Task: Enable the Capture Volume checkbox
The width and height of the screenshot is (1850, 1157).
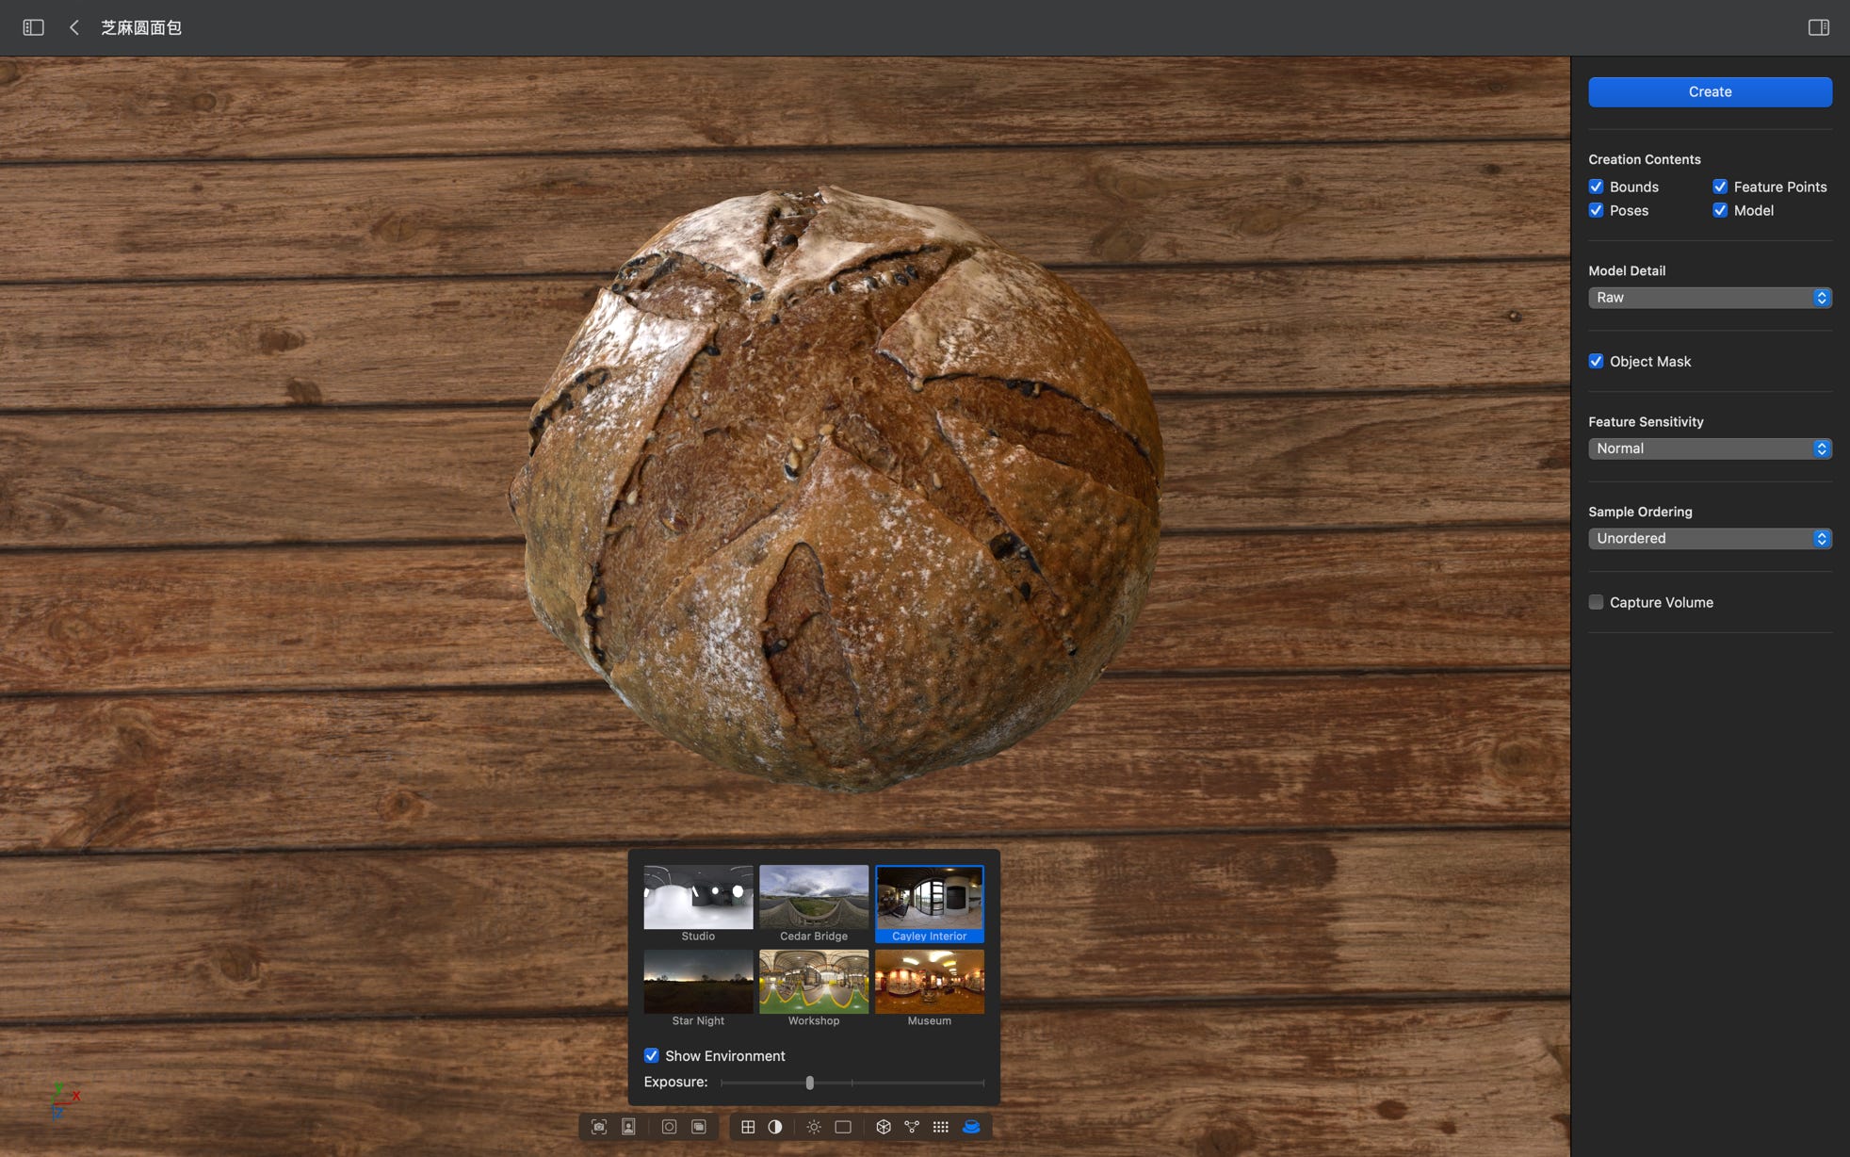Action: pos(1596,602)
